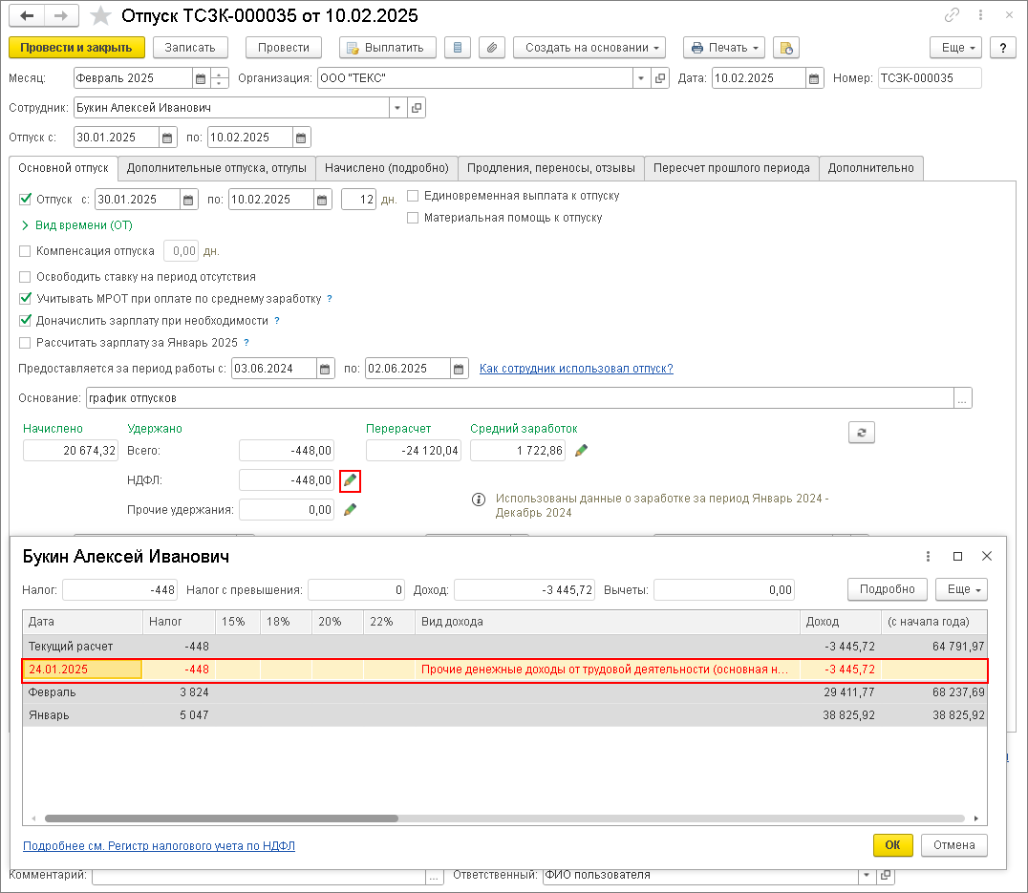Confirm tax dialog with OK
This screenshot has height=893, width=1028.
[x=892, y=844]
